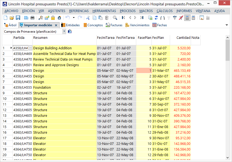Image resolution: width=232 pixels, height=162 pixels.
Task: Jump to the last record arrow
Action: coord(142,18)
